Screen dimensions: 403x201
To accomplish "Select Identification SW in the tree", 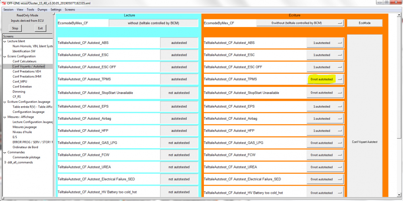I will (x=24, y=51).
